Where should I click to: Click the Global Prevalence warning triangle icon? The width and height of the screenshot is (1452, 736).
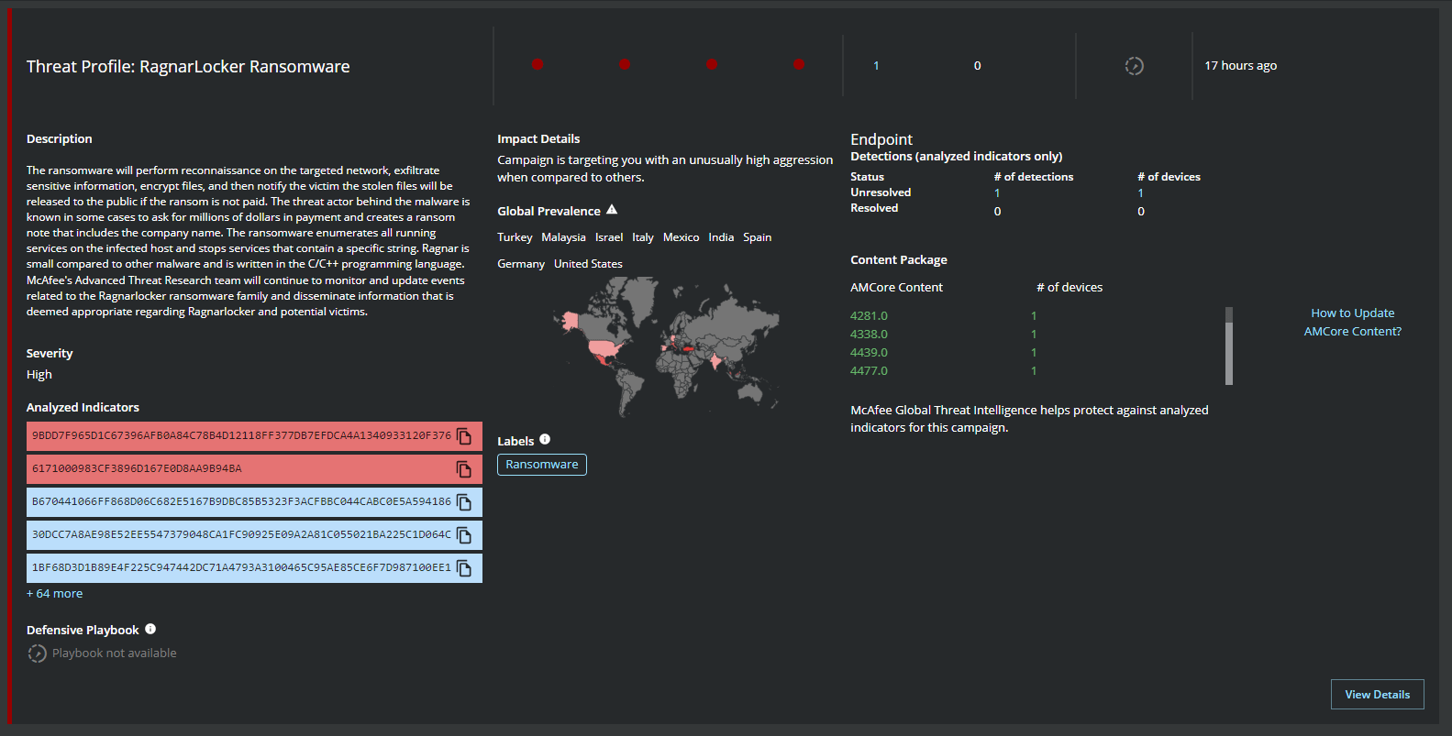tap(612, 210)
